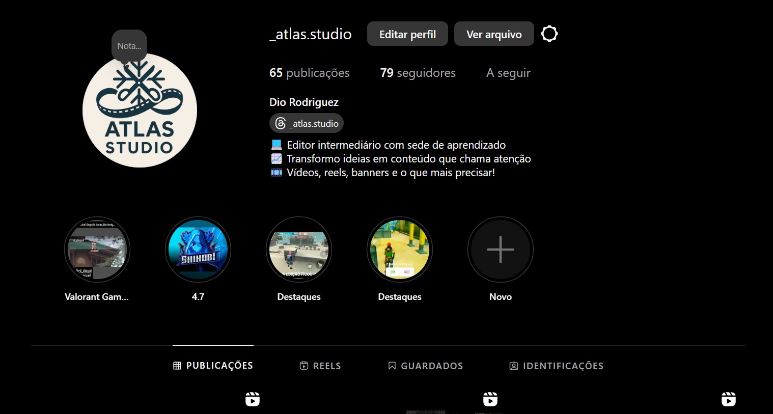Open the 79 seguidores list
This screenshot has width=773, height=414.
[418, 73]
